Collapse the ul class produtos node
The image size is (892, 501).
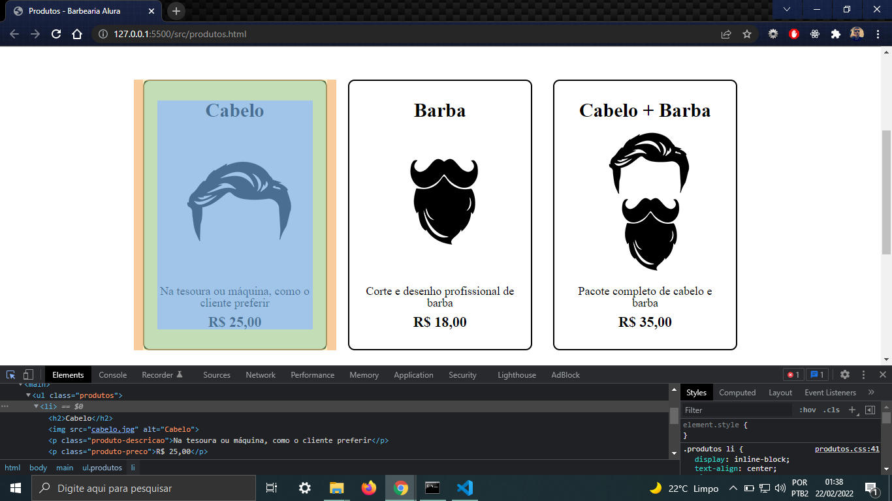tap(28, 395)
